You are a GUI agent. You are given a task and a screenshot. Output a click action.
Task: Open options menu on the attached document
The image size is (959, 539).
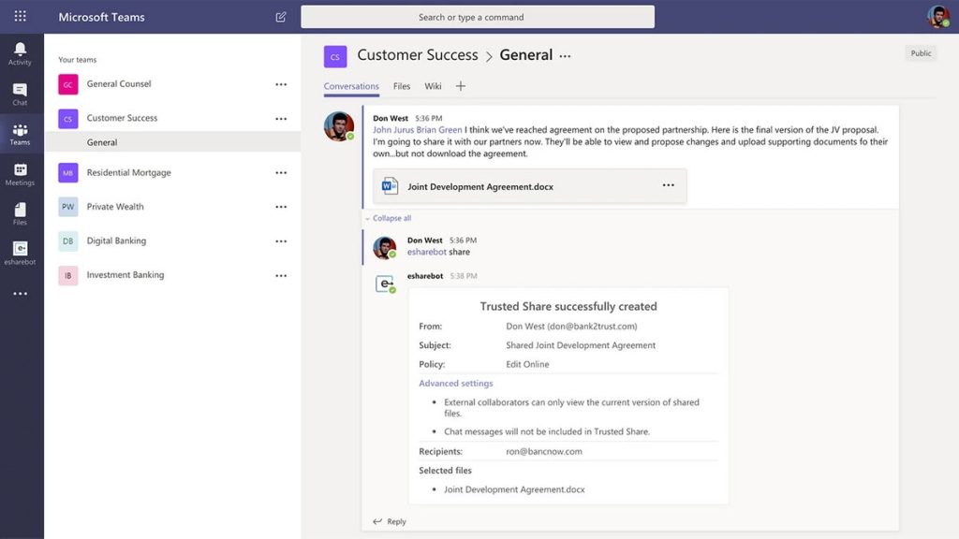click(x=668, y=185)
